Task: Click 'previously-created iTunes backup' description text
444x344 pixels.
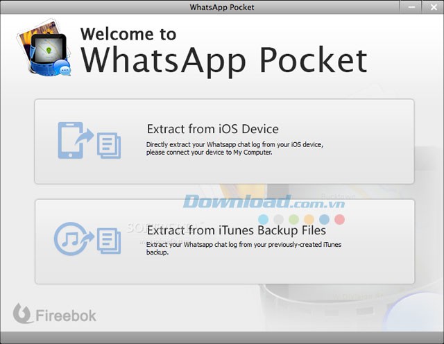Action: tap(244, 248)
